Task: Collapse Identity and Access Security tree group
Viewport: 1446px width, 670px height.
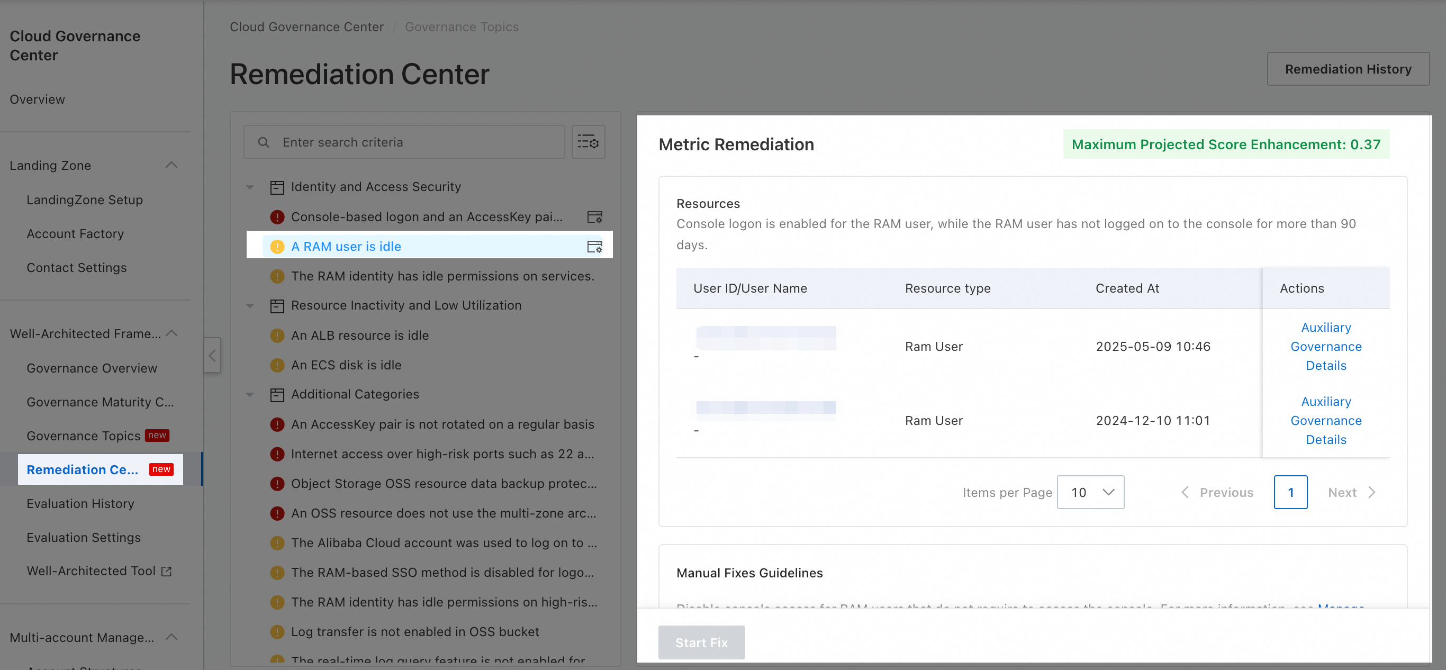Action: click(250, 187)
